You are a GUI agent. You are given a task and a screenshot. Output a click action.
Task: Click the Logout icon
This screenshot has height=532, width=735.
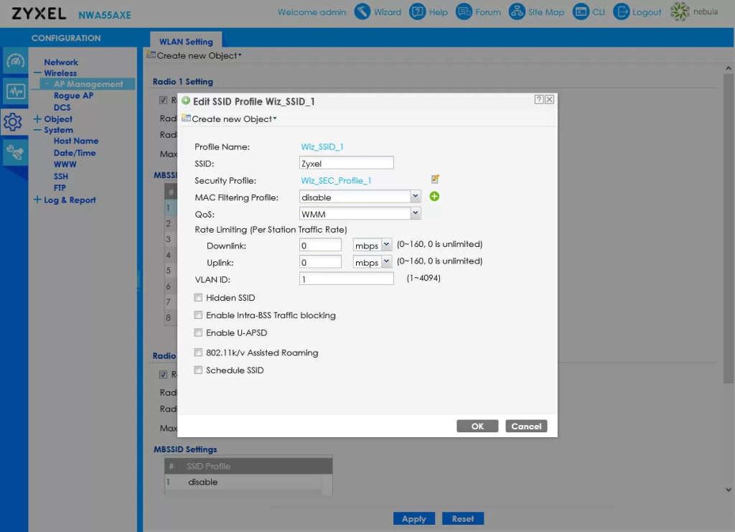coord(622,11)
